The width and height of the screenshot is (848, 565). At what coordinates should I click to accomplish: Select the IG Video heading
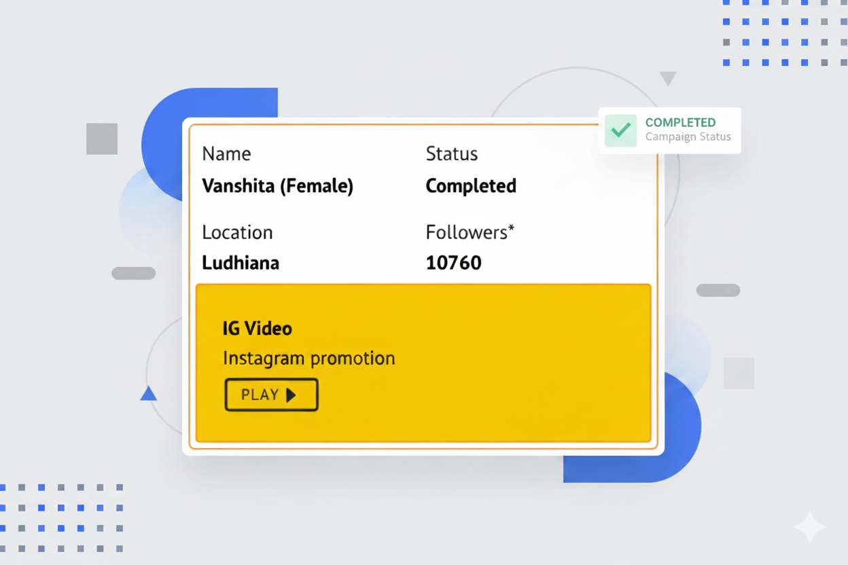[257, 329]
